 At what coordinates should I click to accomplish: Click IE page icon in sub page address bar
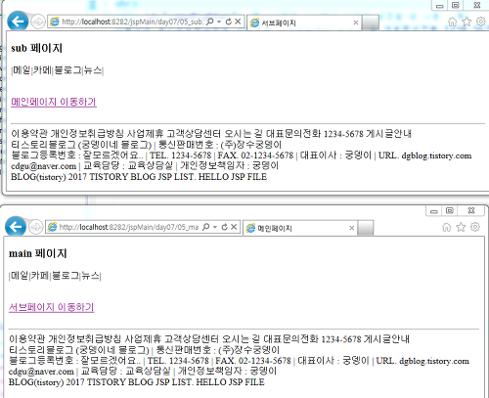coord(55,22)
